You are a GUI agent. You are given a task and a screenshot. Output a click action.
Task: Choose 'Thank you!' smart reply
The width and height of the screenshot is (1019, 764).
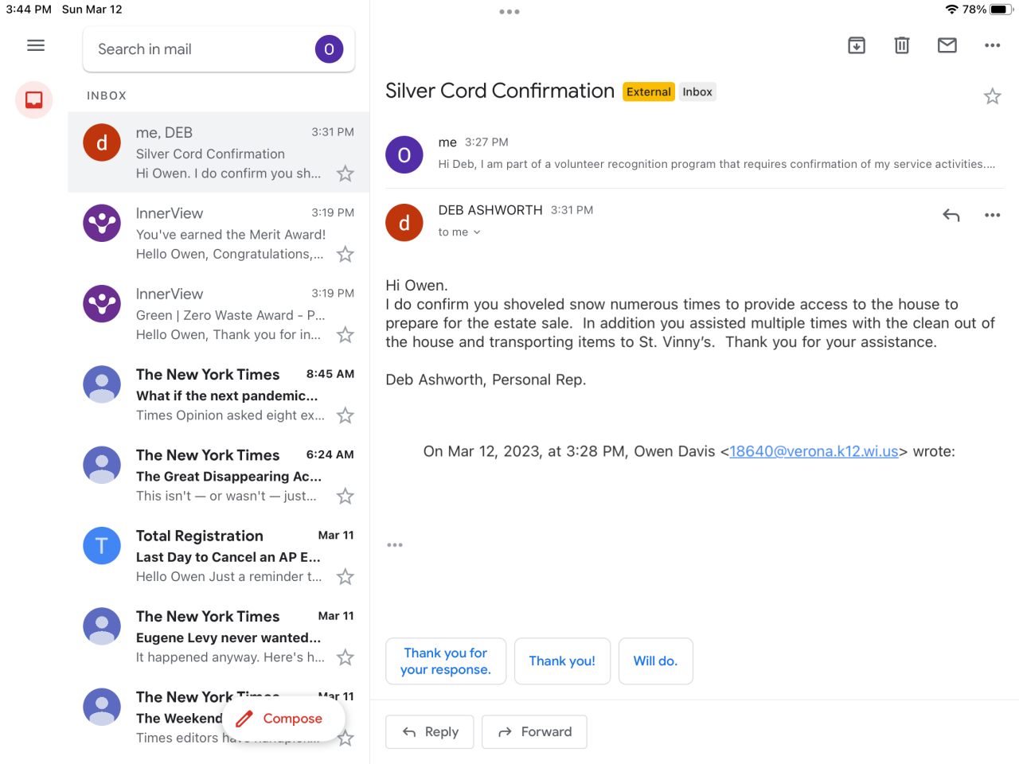(x=562, y=661)
